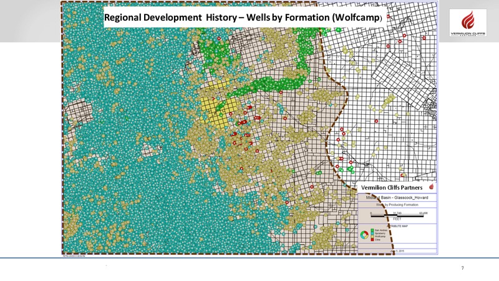Click the multicolor ring symbol in the legend
Viewport: 499px width, 281px height.
coord(364,235)
